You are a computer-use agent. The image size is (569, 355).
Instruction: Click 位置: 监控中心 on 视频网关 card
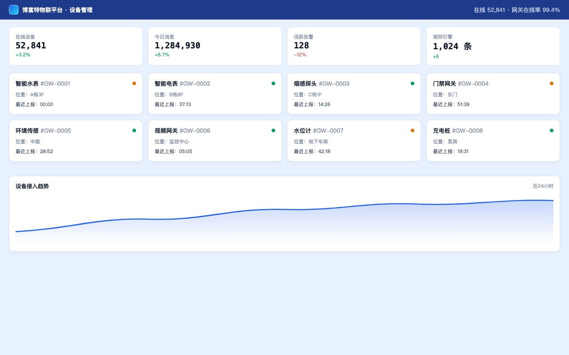(172, 142)
